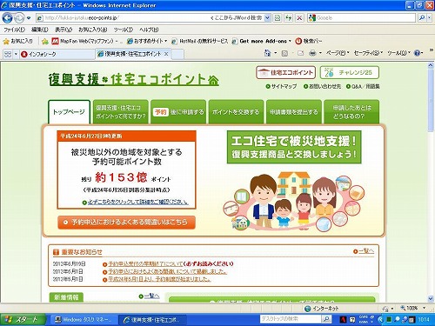Click the 住宅エコポイント banner button
Image resolution: width=435 pixels, height=326 pixels.
point(285,72)
